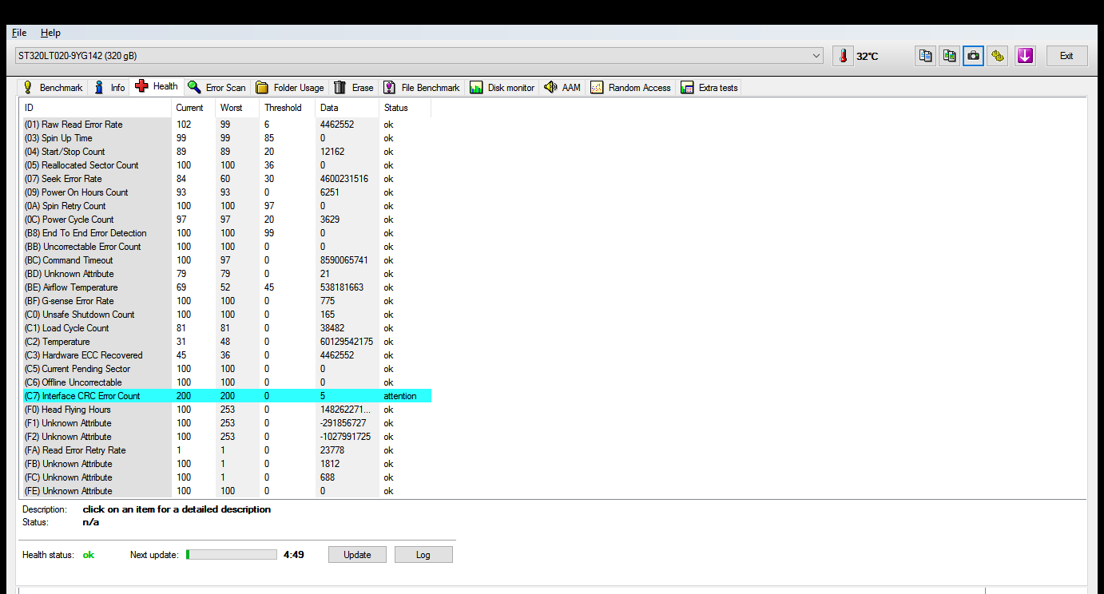
Task: Copy screenshot to clipboard icon
Action: pyautogui.click(x=949, y=56)
